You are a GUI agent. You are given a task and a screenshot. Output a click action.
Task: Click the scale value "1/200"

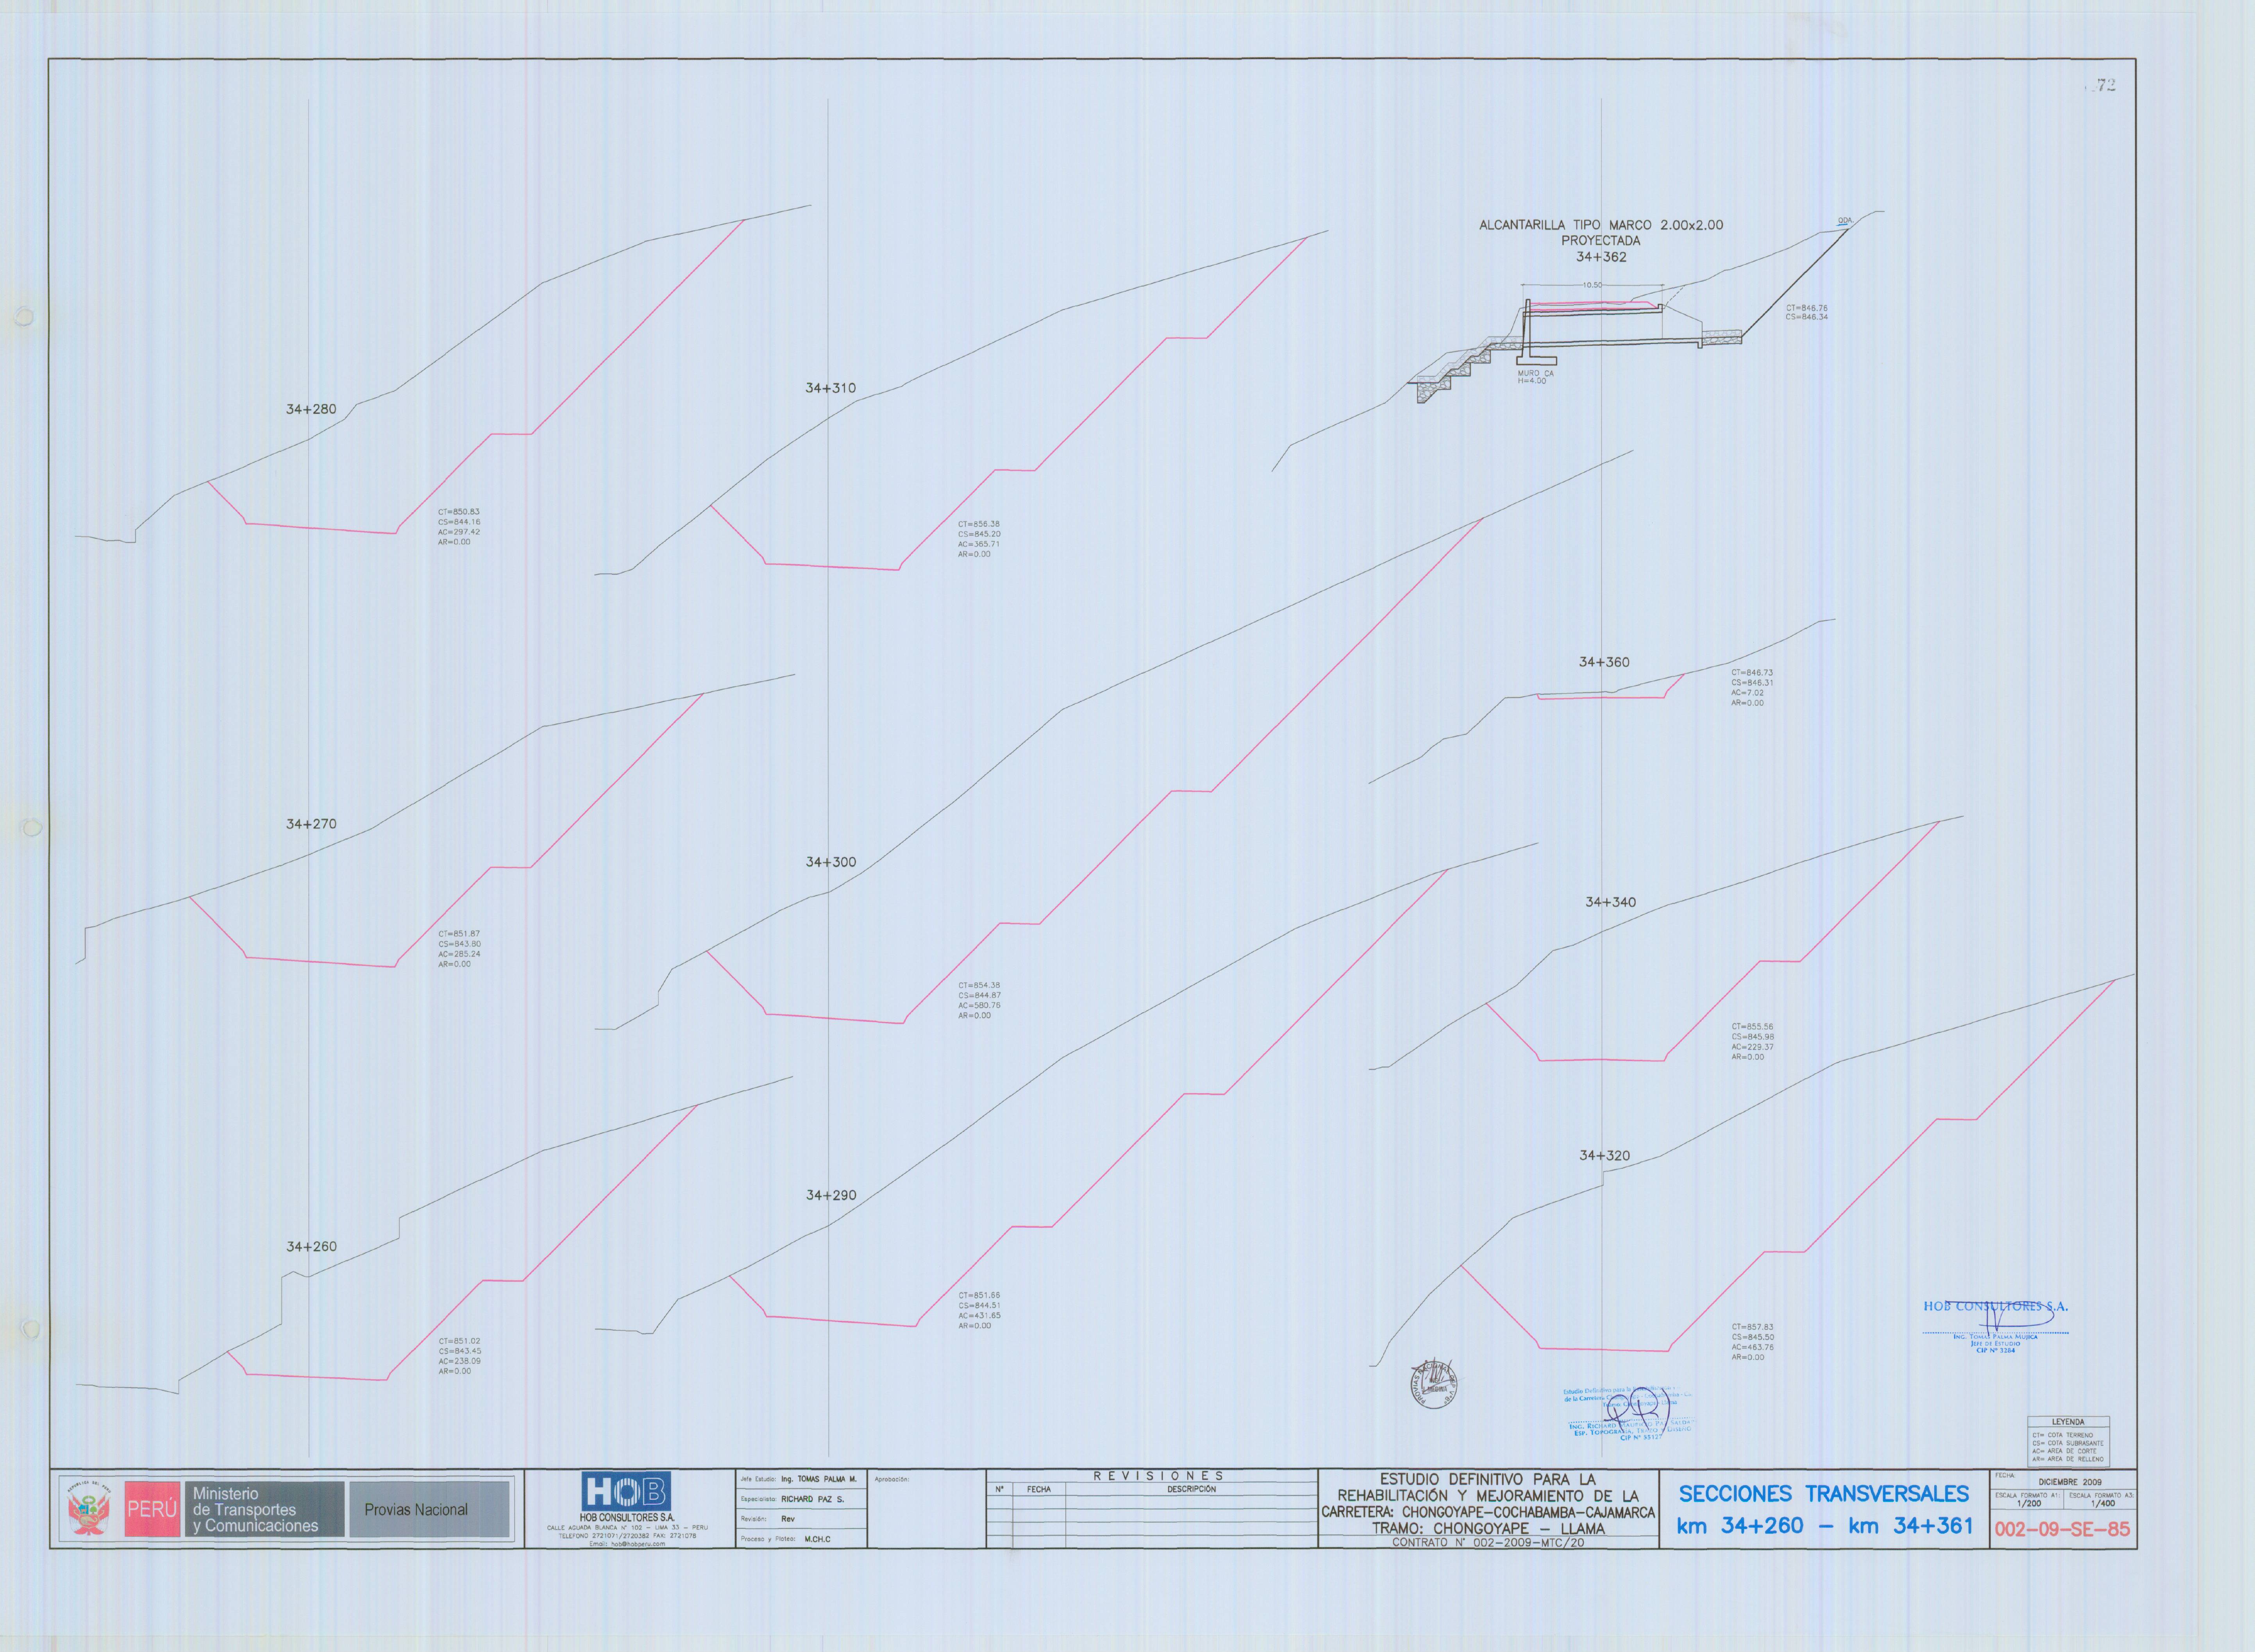(x=2029, y=1504)
